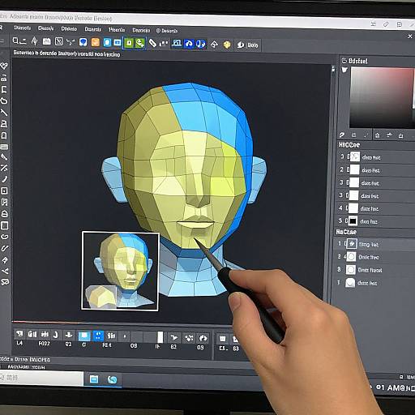Toggle checkbox on the layer row numbered 2 with white thumbnail
415x415 pixels.
click(x=349, y=170)
